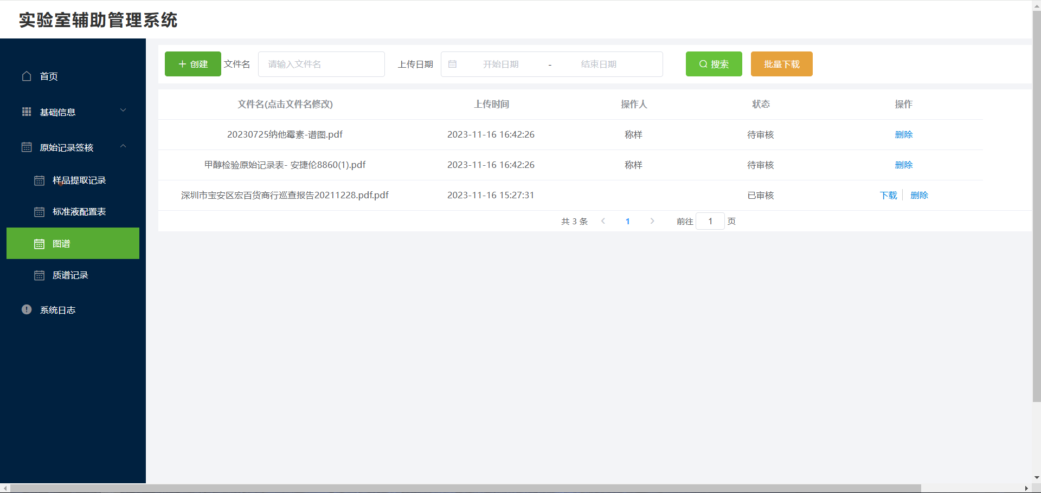Click the 前往 page number input
Viewport: 1041px width, 493px height.
click(710, 221)
